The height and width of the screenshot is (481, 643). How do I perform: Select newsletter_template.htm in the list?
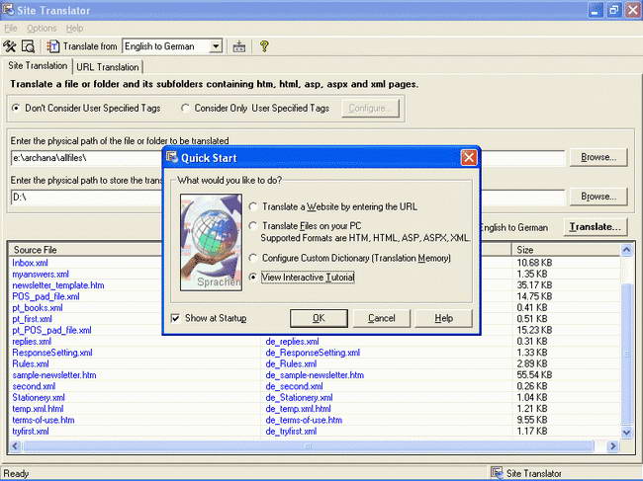(x=57, y=285)
